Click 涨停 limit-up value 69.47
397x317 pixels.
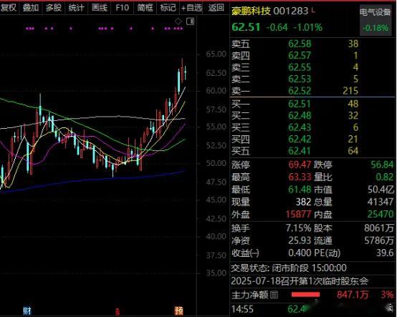tap(300, 165)
